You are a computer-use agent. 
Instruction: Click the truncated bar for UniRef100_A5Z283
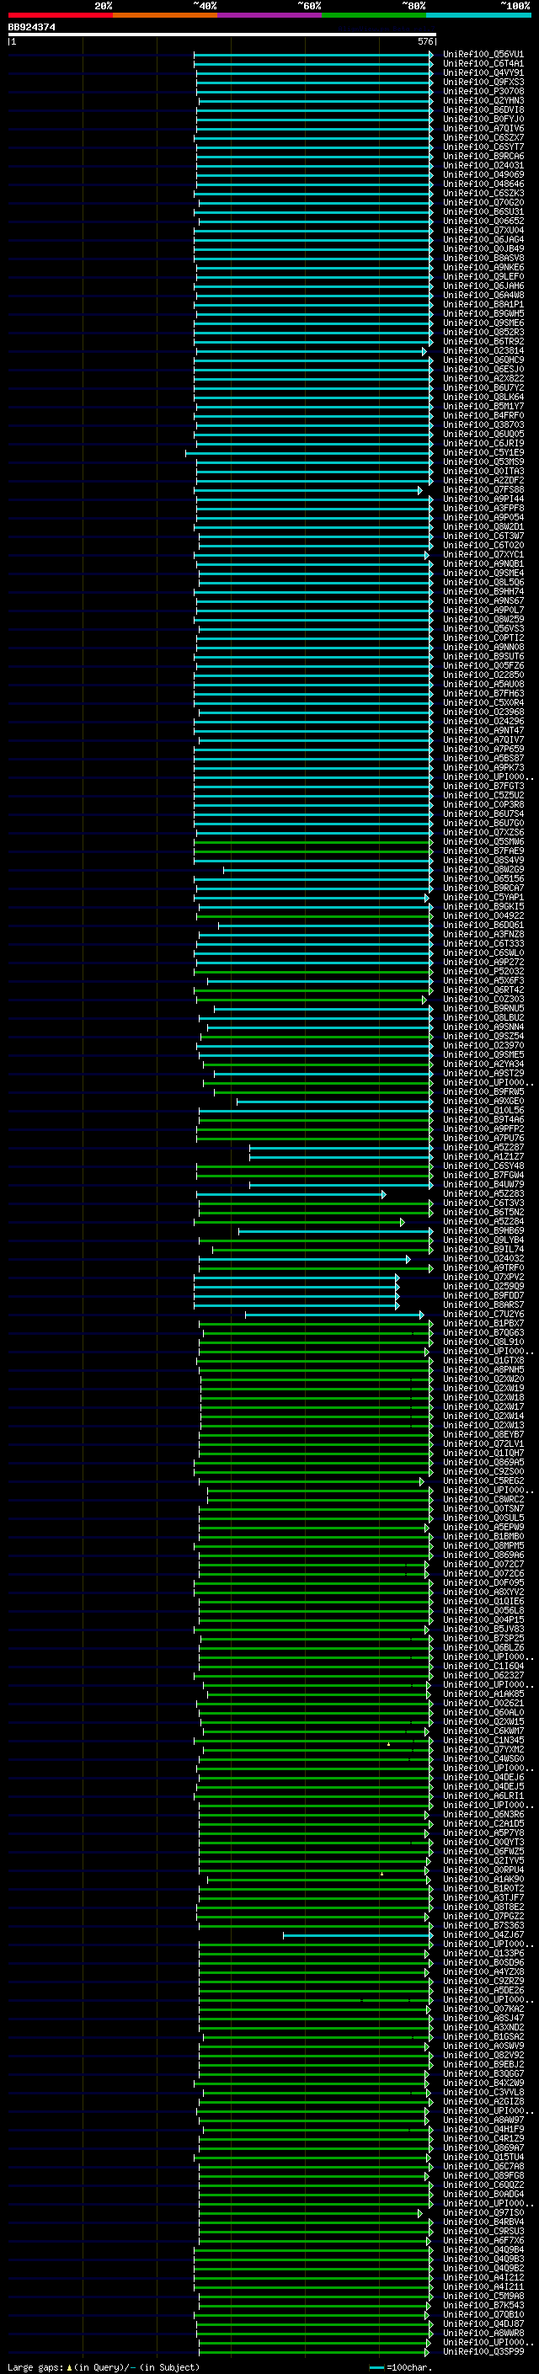point(291,1194)
